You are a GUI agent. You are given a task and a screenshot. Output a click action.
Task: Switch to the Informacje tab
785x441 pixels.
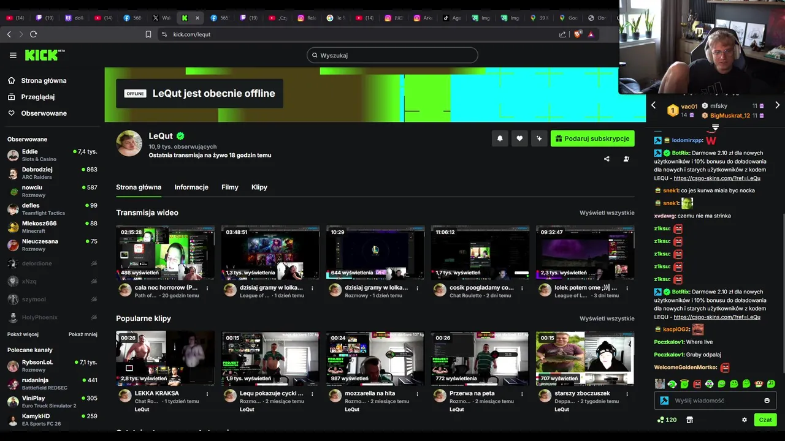(191, 187)
